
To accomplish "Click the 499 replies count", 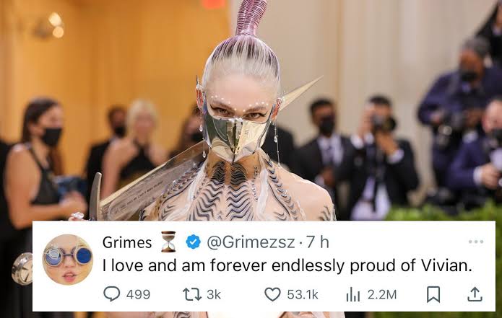I will pos(138,294).
